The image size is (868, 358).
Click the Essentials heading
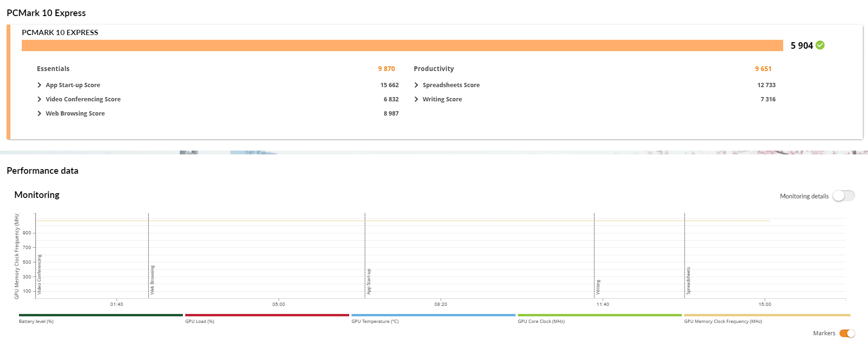pyautogui.click(x=53, y=69)
